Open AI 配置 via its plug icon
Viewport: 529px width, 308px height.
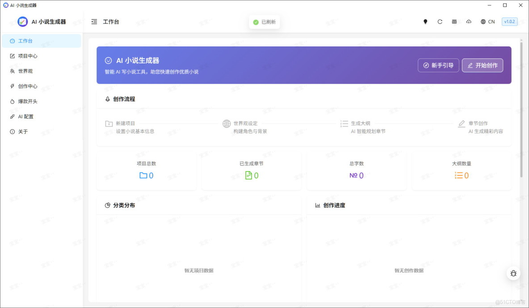[x=13, y=117]
